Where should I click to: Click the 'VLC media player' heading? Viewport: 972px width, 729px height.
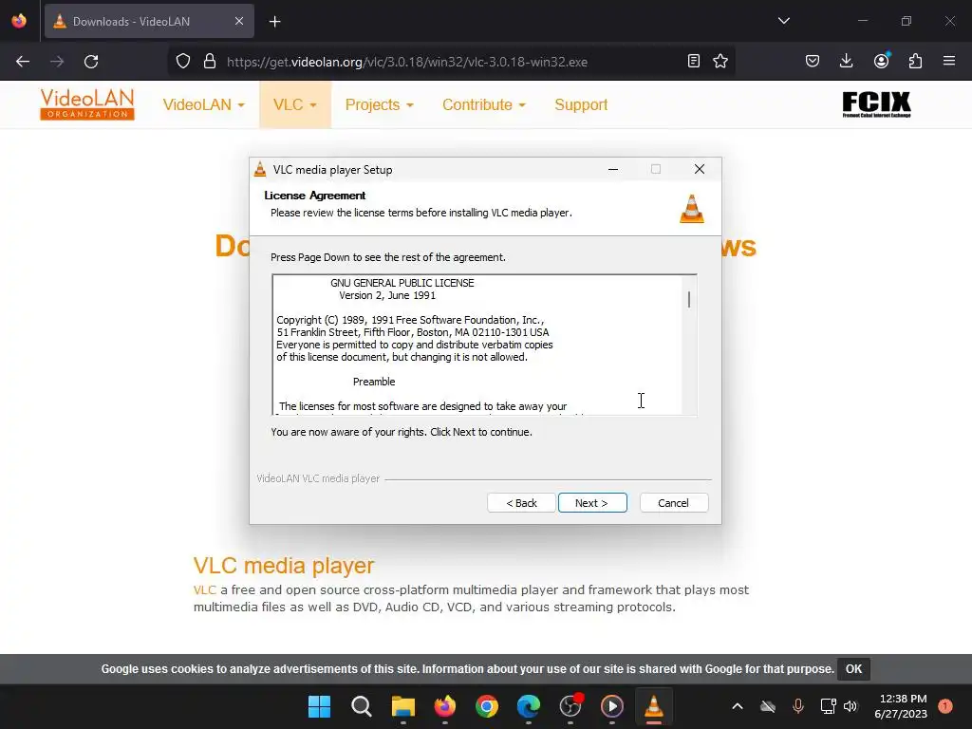pos(284,566)
